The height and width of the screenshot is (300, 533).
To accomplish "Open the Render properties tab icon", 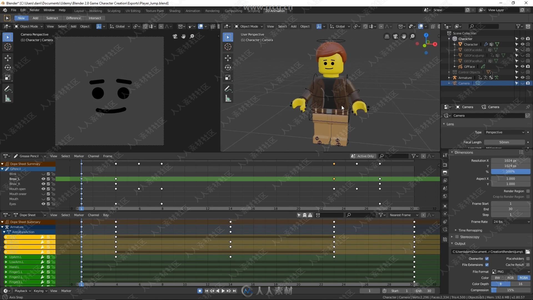I will click(445, 165).
